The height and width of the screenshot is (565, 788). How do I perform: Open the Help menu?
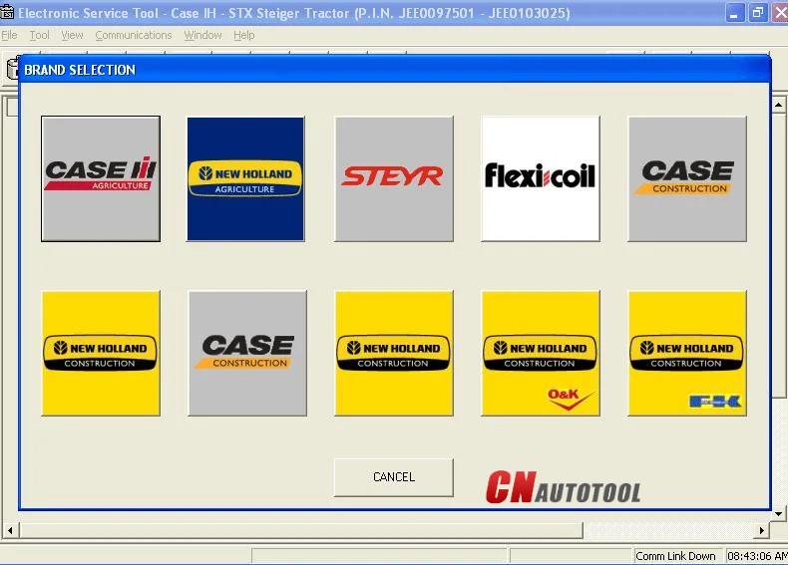[243, 35]
